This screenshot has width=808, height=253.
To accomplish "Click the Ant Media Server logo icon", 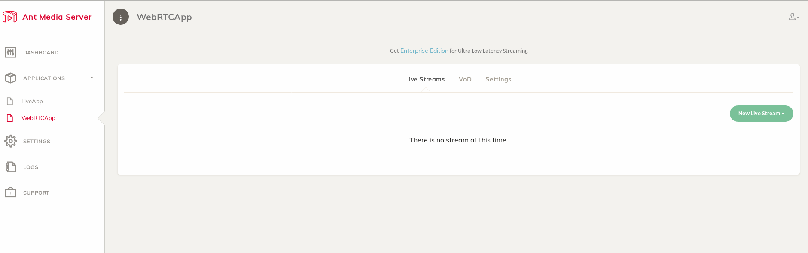I will 10,17.
